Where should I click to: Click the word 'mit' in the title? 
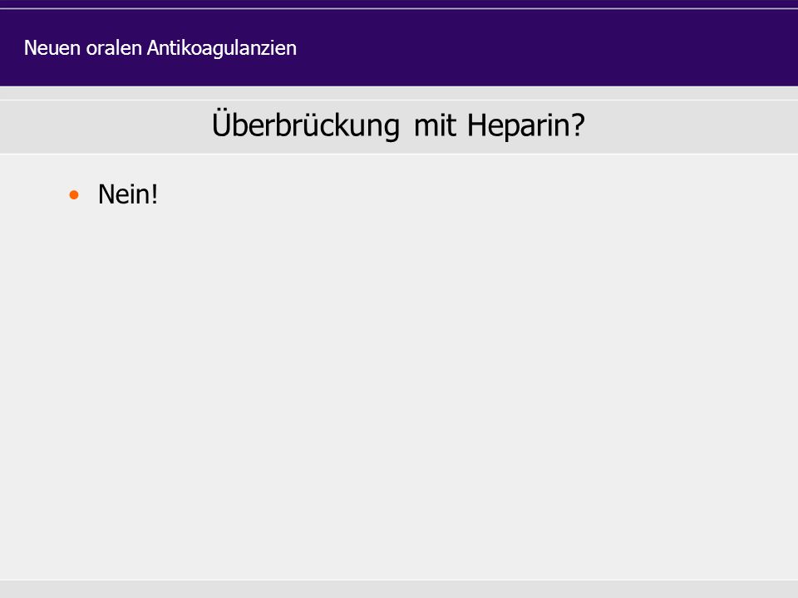(x=435, y=125)
